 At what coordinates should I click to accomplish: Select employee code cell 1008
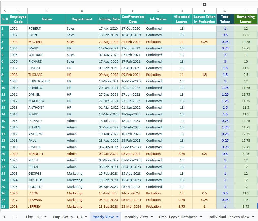point(18,75)
